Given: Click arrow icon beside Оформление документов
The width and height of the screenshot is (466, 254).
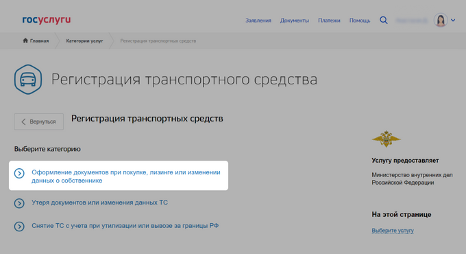Looking at the screenshot, I should [x=19, y=173].
